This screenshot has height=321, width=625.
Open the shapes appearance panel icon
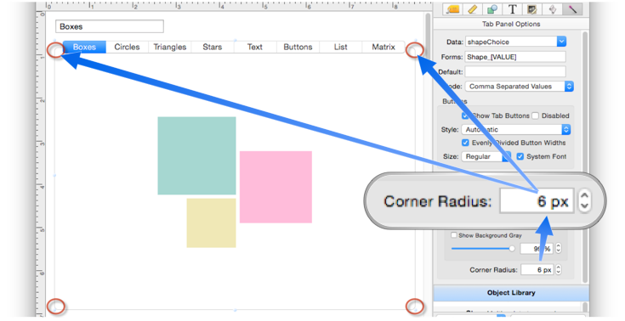click(492, 9)
